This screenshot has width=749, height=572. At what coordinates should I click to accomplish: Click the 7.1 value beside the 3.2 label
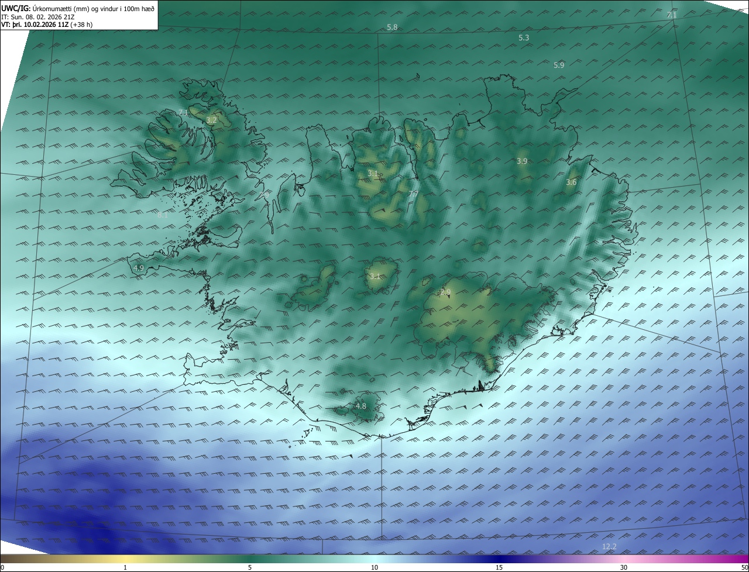pos(183,112)
